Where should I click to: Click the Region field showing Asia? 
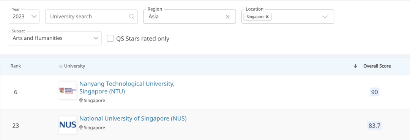189,16
